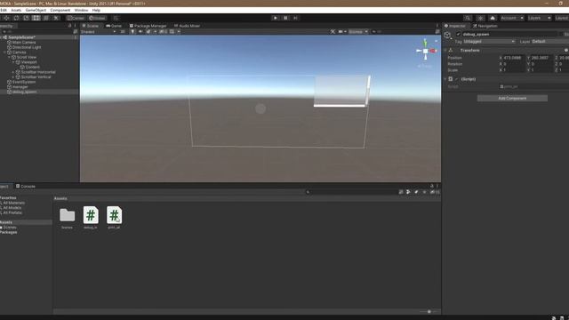Select manager object in Hierarchy
The image size is (569, 320).
20,87
